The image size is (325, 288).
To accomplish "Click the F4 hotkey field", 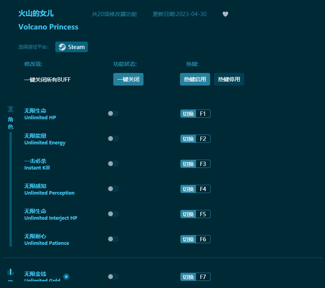I will pos(203,189).
